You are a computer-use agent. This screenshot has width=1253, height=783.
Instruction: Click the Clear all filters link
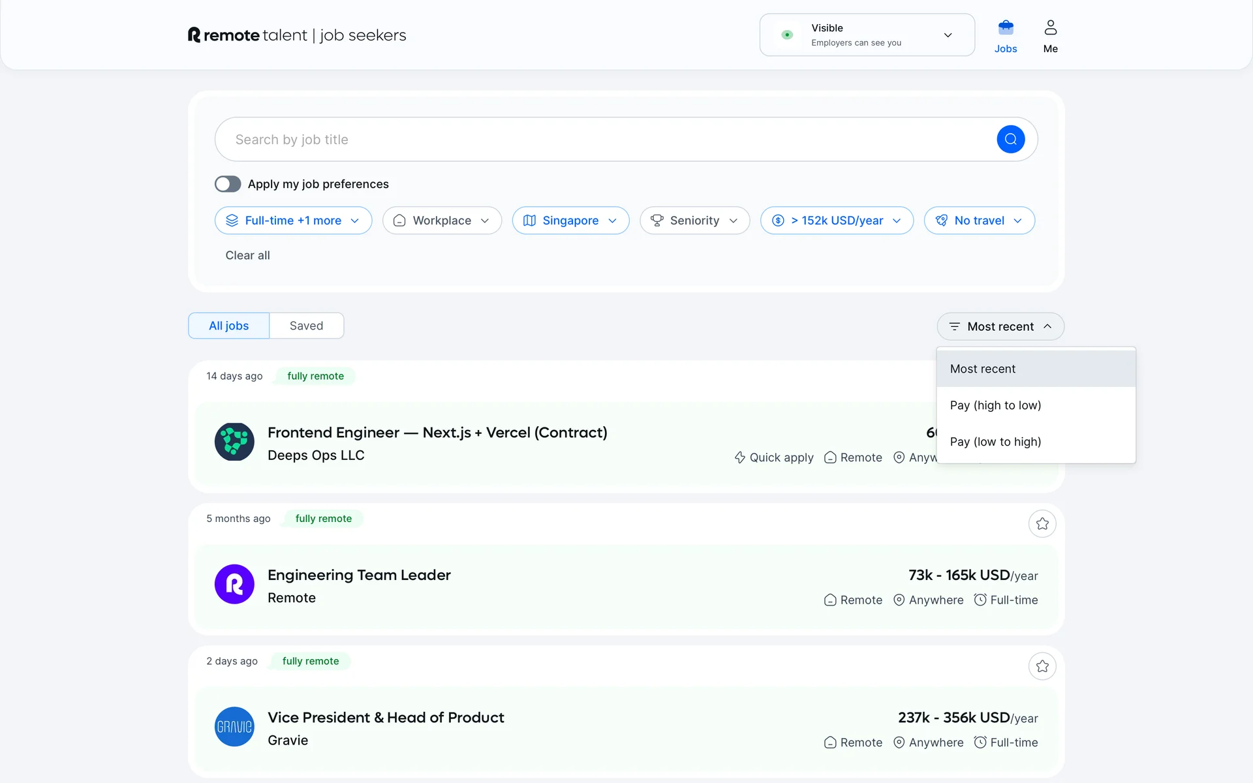[x=247, y=255]
